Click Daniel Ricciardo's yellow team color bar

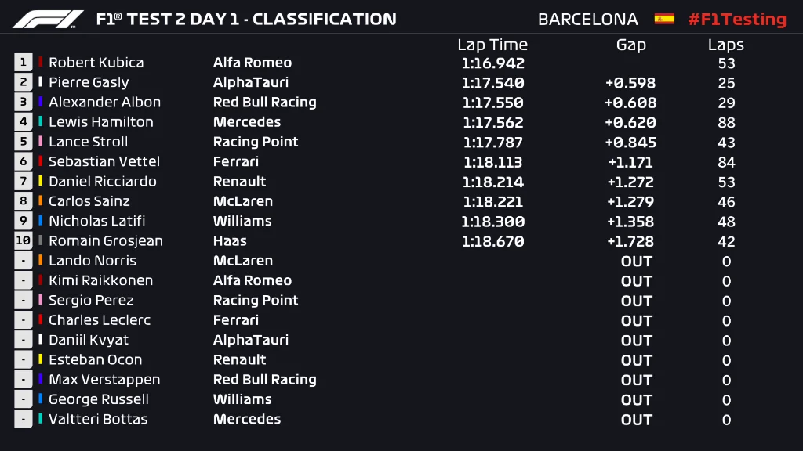(x=41, y=181)
